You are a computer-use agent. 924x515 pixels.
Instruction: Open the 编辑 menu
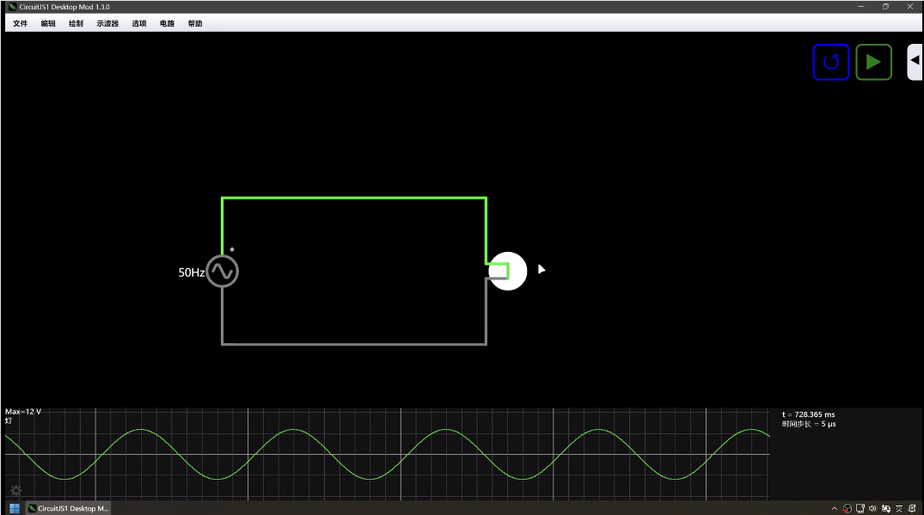point(48,23)
